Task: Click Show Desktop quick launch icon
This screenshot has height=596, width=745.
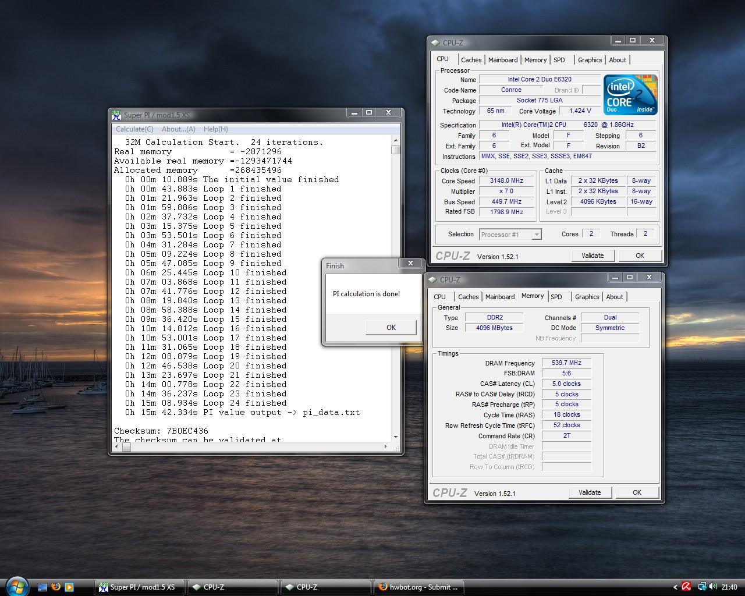Action: click(x=42, y=587)
